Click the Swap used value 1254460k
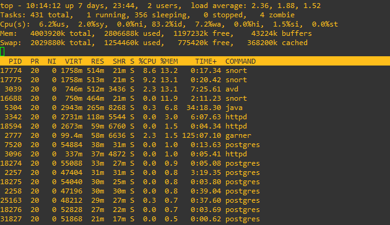Screen dimensions: 390x225 121,43
